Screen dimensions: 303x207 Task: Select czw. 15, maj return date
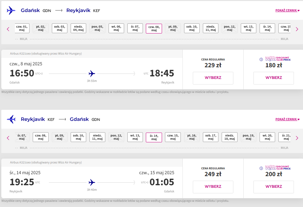[173, 137]
